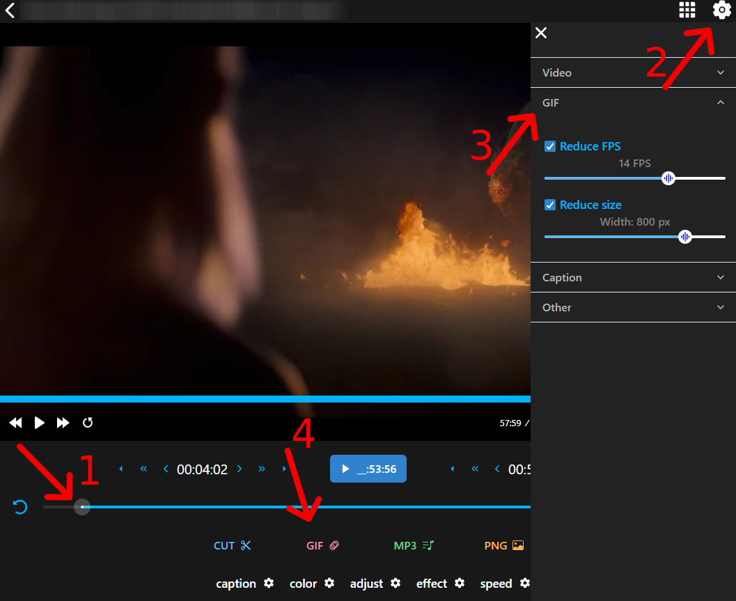Screen dimensions: 736x601
Task: Click the video preview frame
Action: coord(265,221)
